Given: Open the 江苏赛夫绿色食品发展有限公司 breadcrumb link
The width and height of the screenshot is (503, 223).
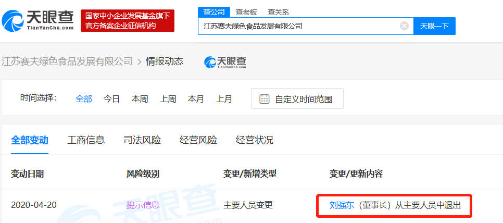Looking at the screenshot, I should click(67, 61).
